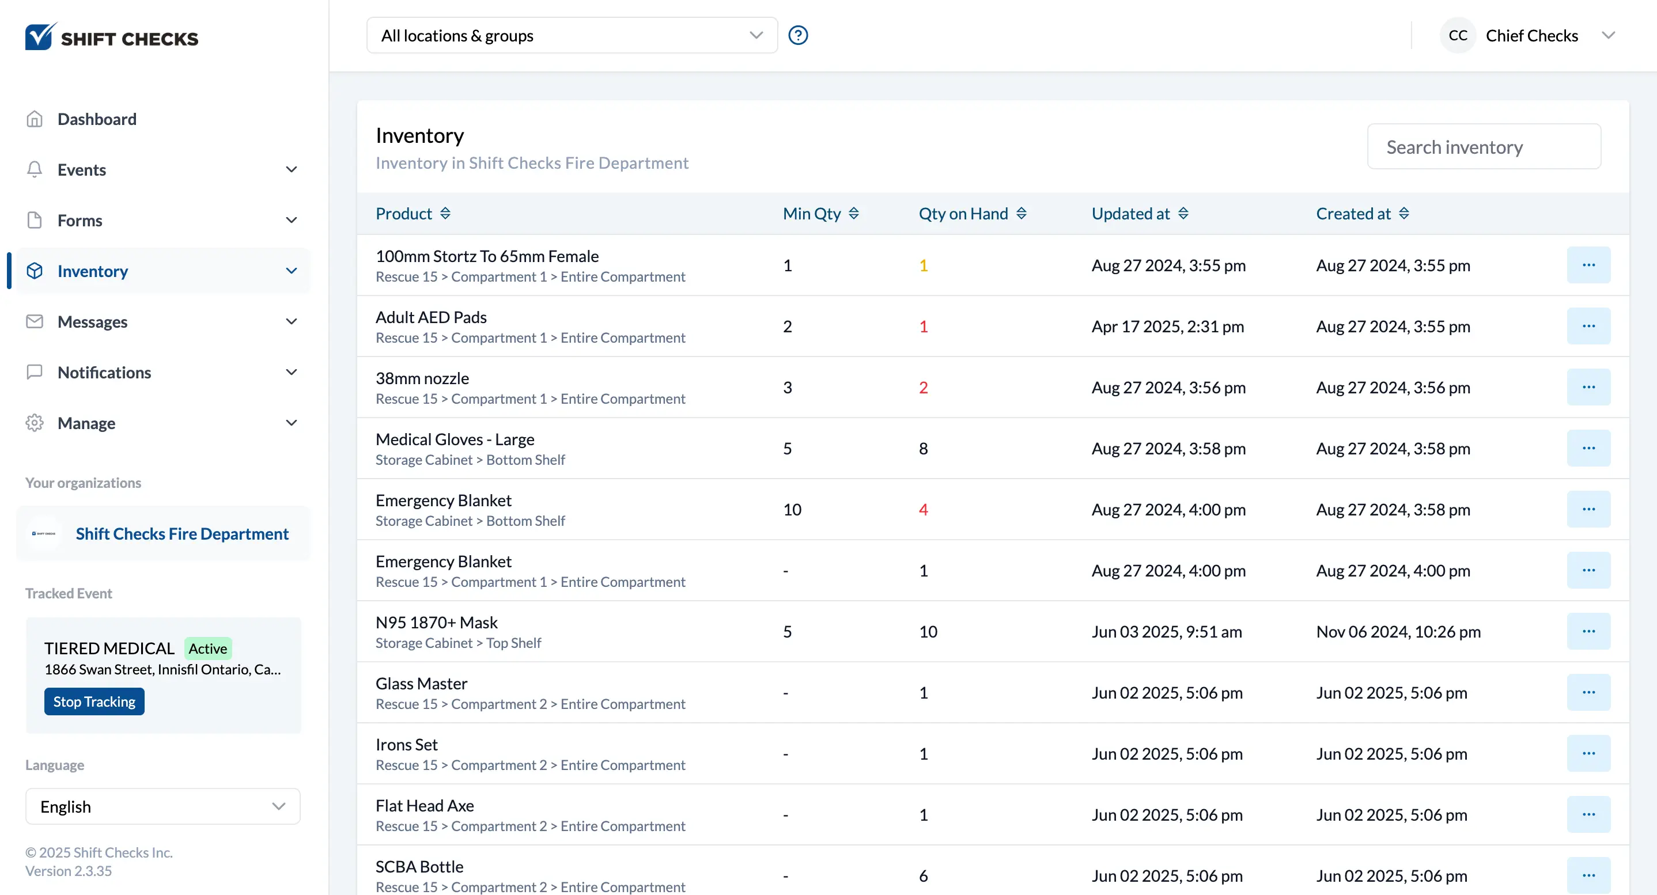Click the Search inventory field
The width and height of the screenshot is (1657, 895).
click(x=1484, y=147)
